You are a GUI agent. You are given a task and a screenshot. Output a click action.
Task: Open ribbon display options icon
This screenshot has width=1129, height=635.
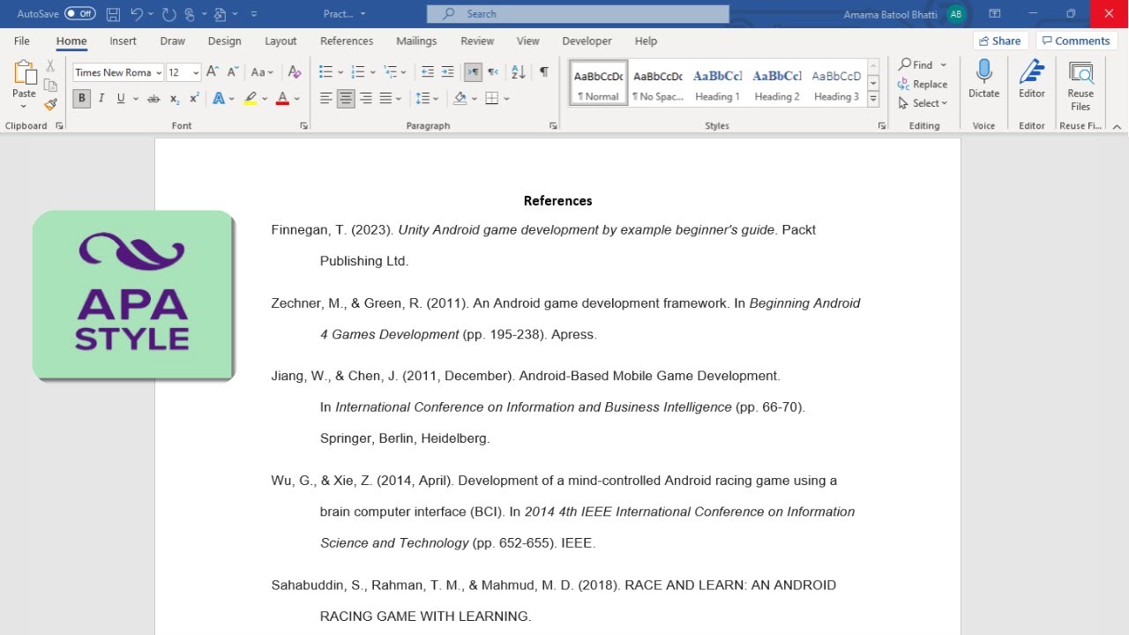(x=994, y=14)
